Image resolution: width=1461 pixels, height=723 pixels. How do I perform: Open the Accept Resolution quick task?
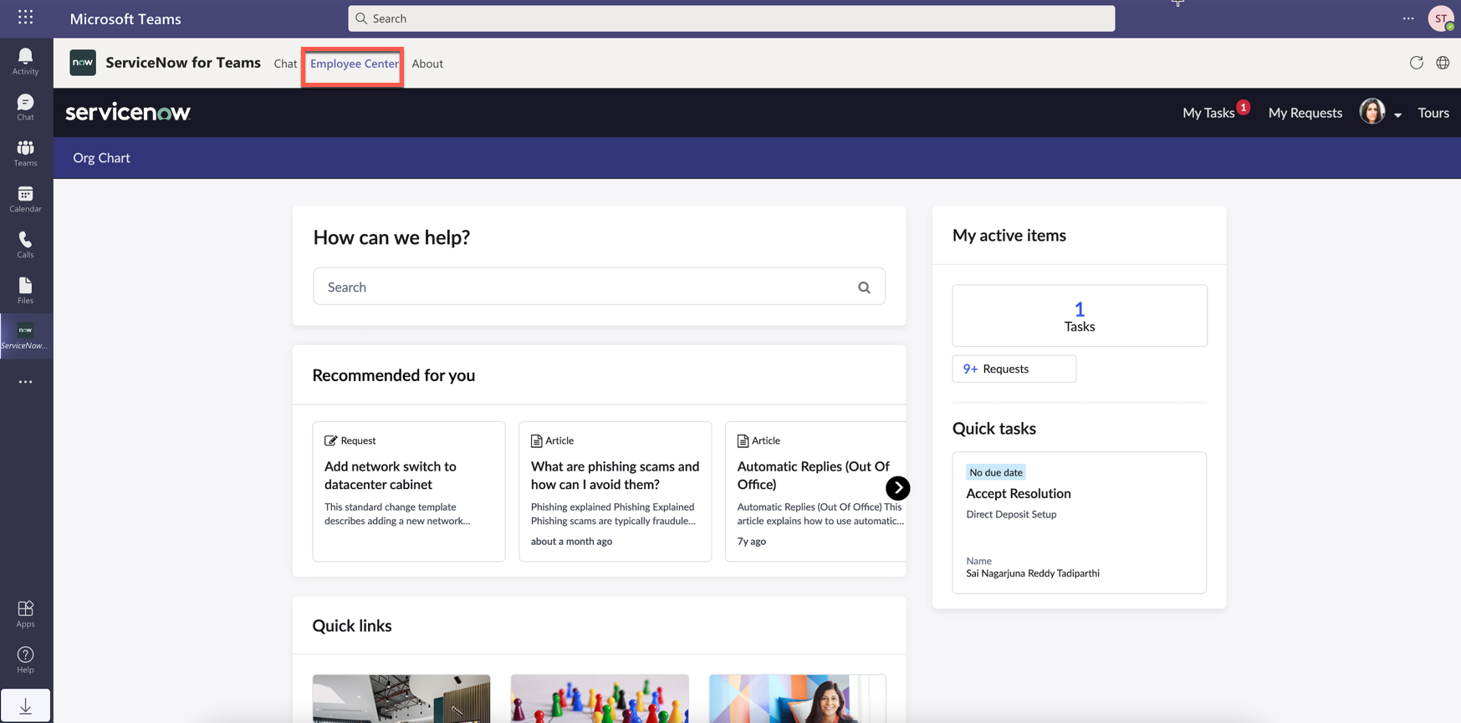[x=1079, y=522]
